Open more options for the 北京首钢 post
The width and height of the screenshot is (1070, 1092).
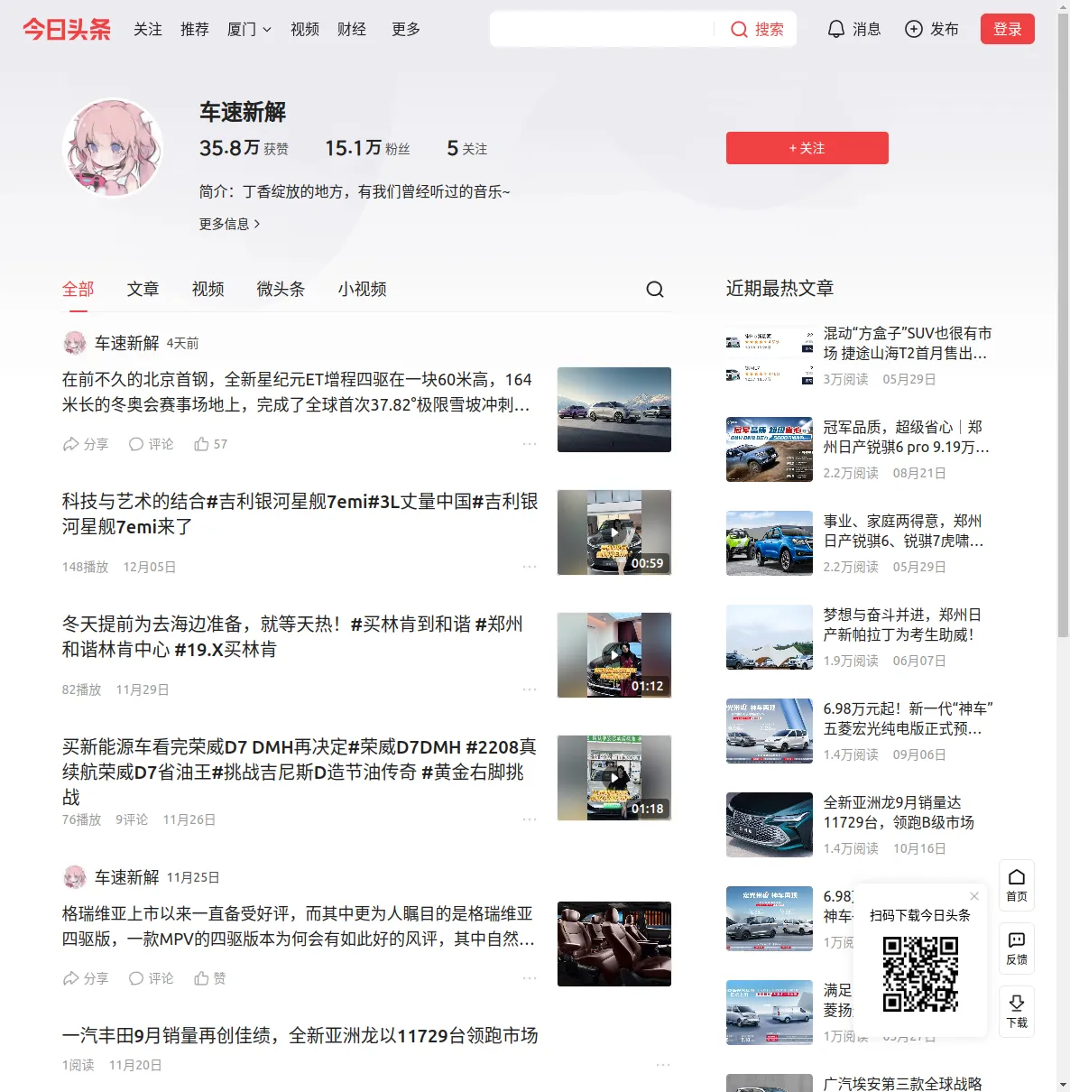(x=530, y=444)
